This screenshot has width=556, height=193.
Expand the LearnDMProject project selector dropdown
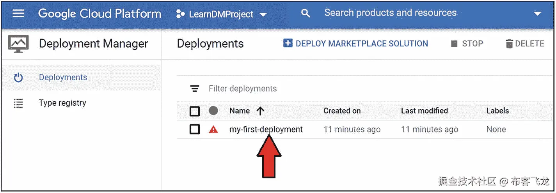263,15
